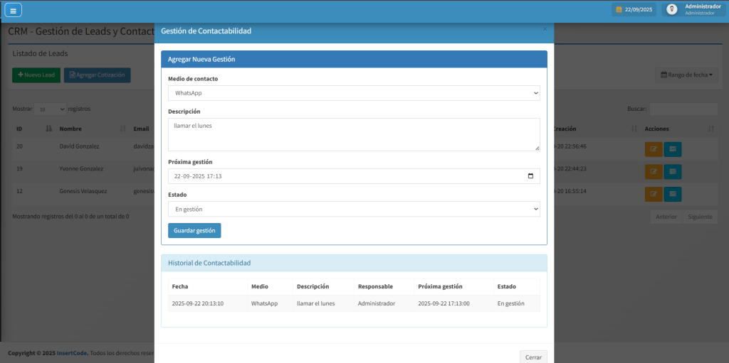Click edit icon for David Gonzalez row
This screenshot has height=363, width=729.
653,149
